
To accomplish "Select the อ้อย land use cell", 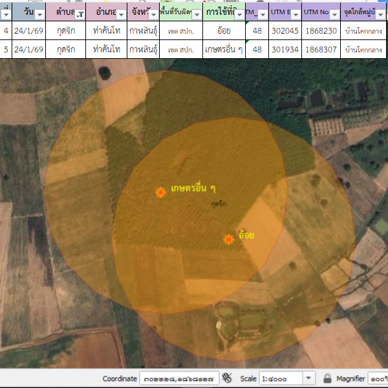I will pyautogui.click(x=224, y=30).
